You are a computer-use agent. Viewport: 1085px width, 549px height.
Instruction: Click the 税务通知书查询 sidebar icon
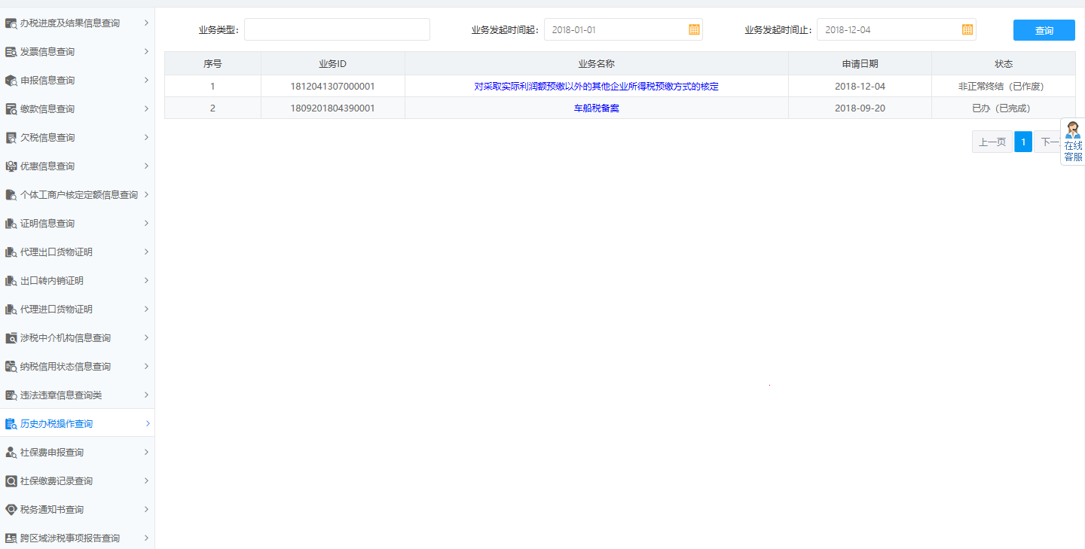[x=11, y=510]
